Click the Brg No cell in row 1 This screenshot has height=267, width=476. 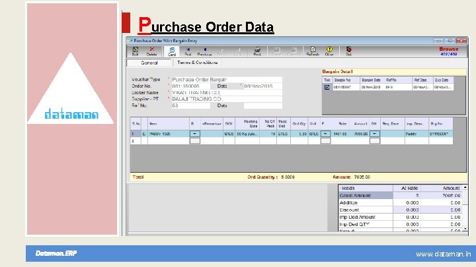[x=441, y=133]
